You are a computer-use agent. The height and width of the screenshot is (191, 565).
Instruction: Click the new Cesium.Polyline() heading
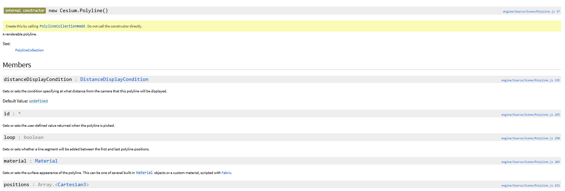pos(78,11)
